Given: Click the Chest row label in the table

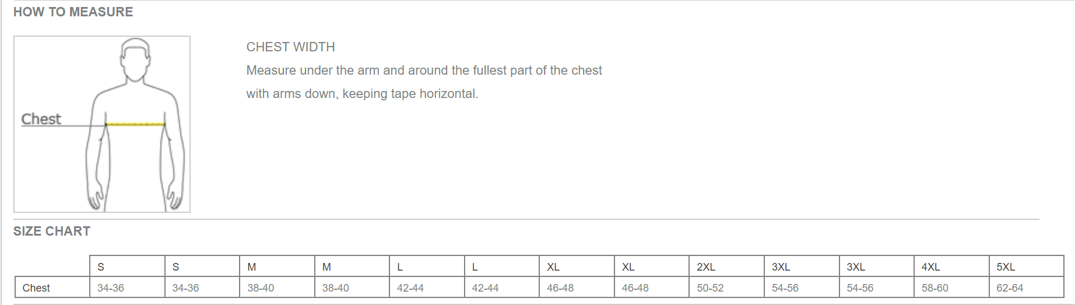Looking at the screenshot, I should [x=36, y=288].
